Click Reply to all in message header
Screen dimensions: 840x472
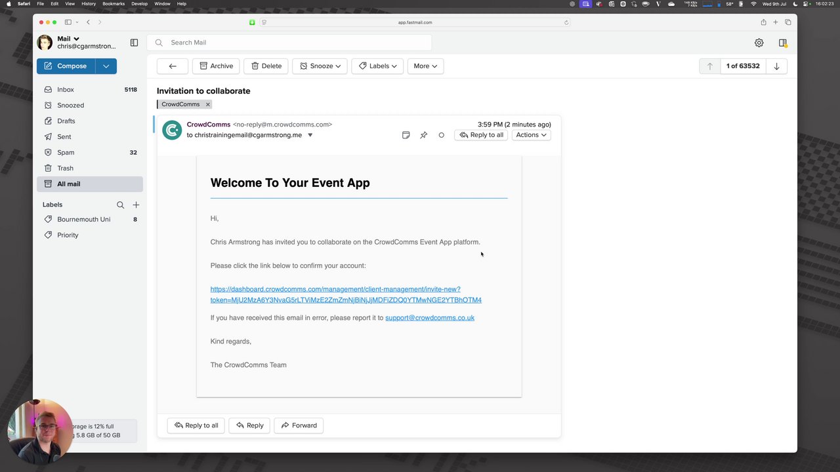(x=481, y=135)
